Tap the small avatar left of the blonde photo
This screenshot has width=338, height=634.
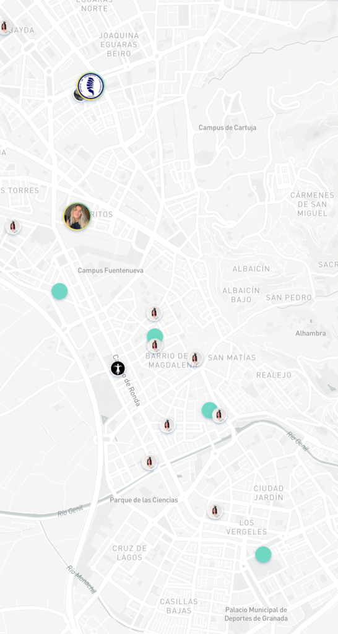click(13, 227)
